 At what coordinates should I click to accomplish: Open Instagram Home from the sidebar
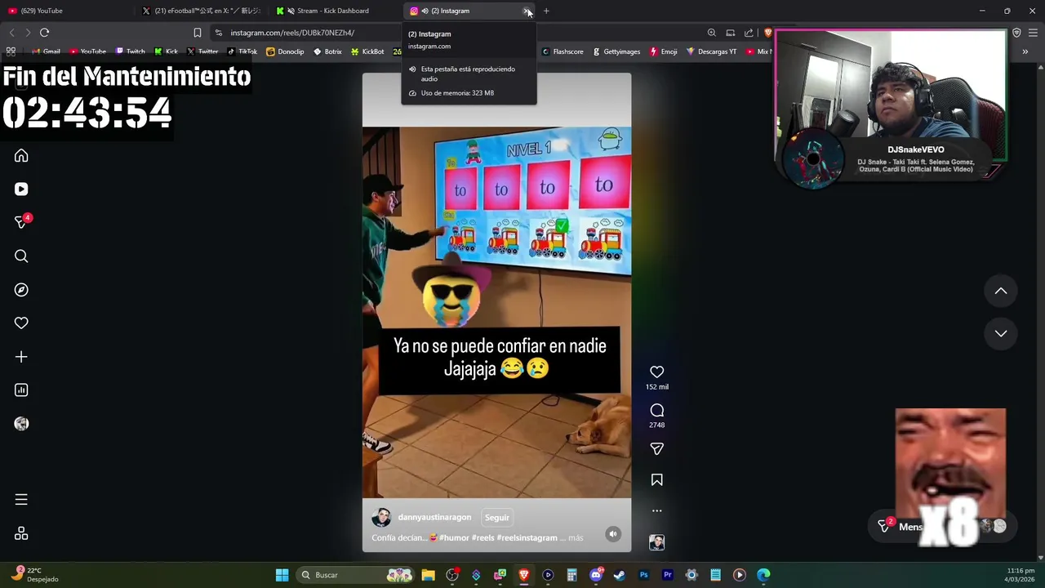click(21, 155)
